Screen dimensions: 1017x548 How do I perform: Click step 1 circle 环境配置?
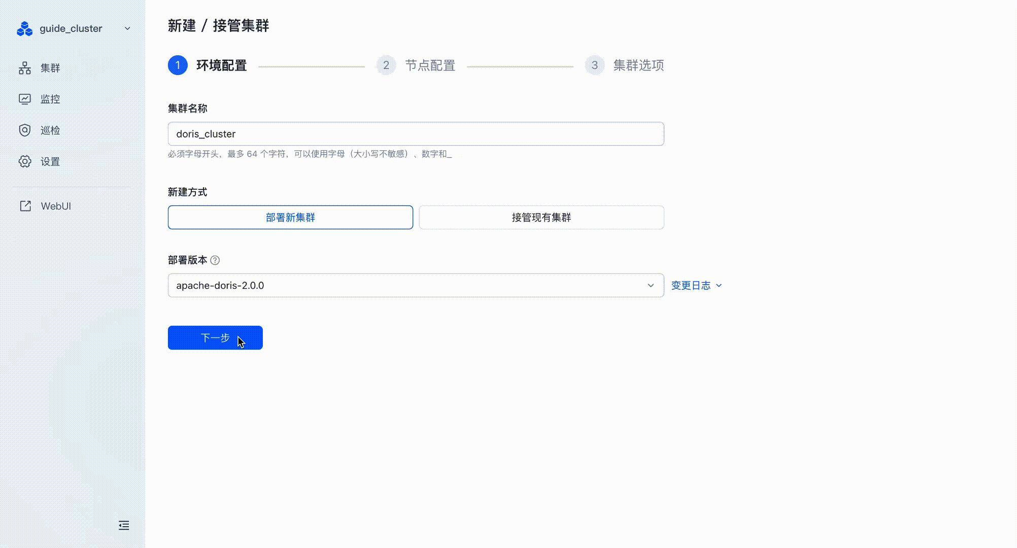click(x=178, y=65)
